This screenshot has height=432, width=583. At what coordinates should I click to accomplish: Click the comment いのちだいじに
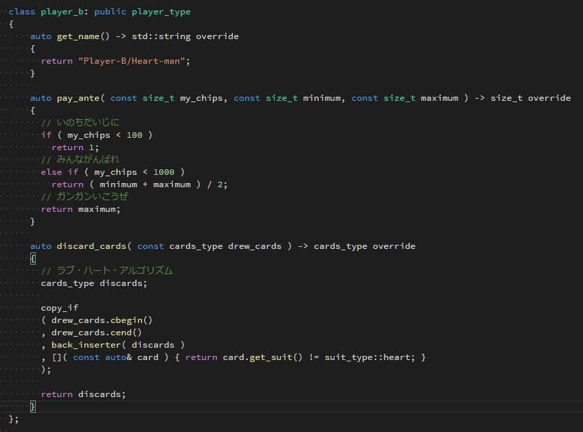click(x=80, y=123)
